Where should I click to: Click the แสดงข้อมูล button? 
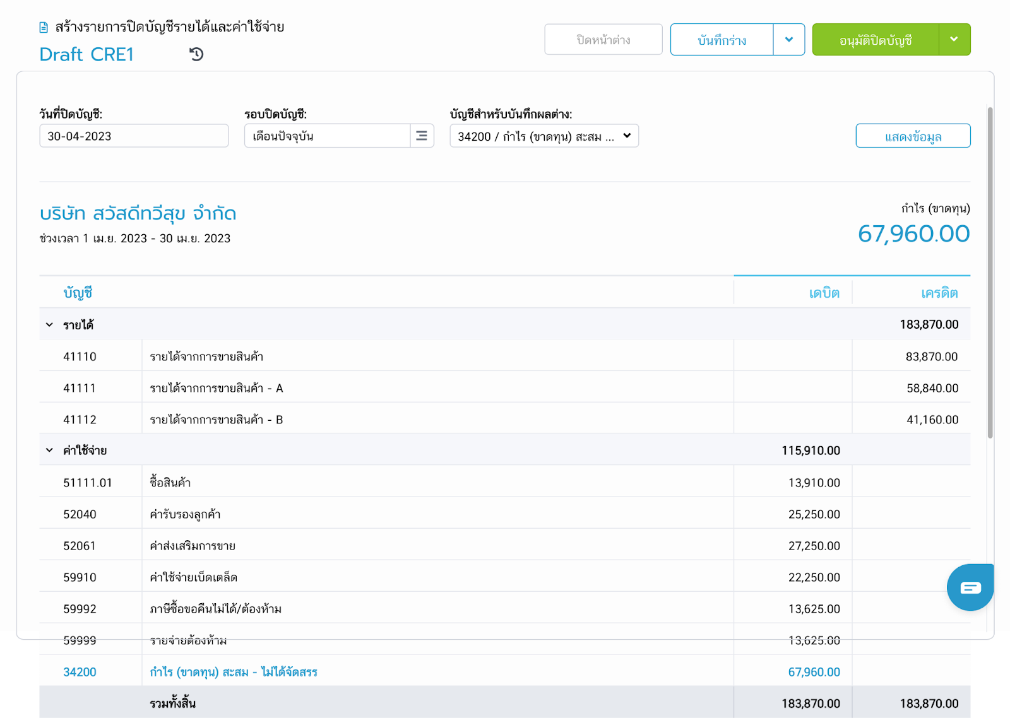point(912,136)
